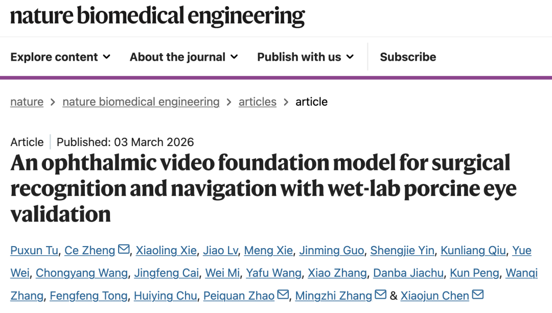This screenshot has height=313, width=552.
Task: Navigate to the articles breadcrumb
Action: click(x=257, y=102)
